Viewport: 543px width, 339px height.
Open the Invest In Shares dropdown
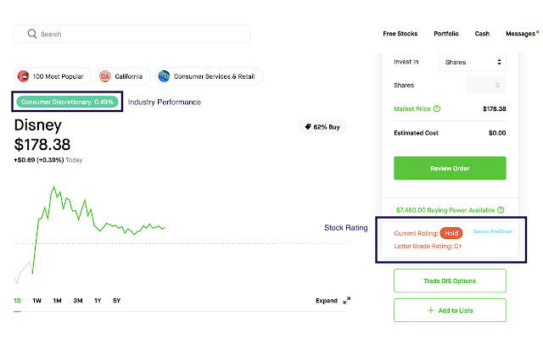tap(473, 62)
